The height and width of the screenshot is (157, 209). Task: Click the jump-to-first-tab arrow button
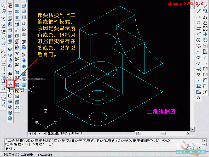click(30, 133)
